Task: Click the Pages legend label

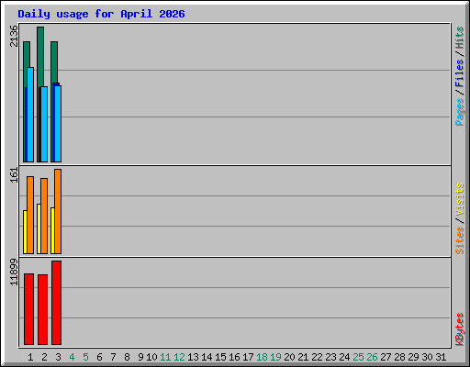Action: pyautogui.click(x=459, y=112)
